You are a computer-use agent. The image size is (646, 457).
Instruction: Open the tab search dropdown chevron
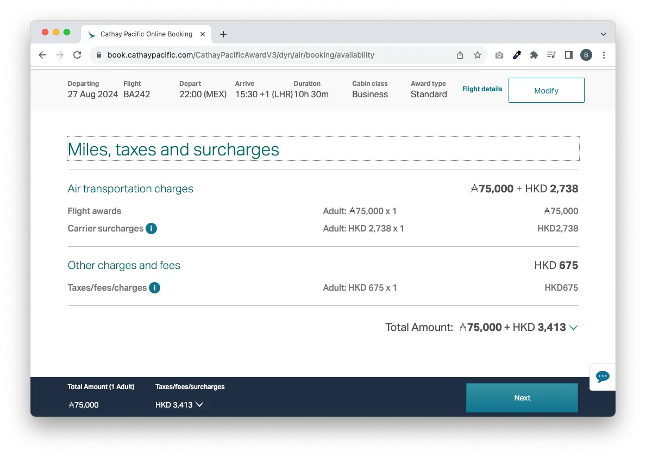pyautogui.click(x=603, y=34)
